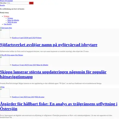Image resolution: width=119 pixels, height=119 pixels.
Task: Go to the 'Om Kustliv' menu item
Action: 8,24
